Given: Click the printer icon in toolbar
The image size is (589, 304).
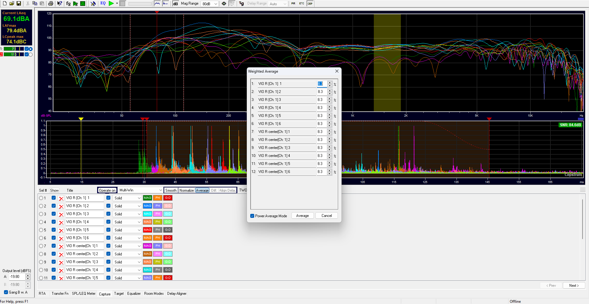Looking at the screenshot, I should (51, 3).
